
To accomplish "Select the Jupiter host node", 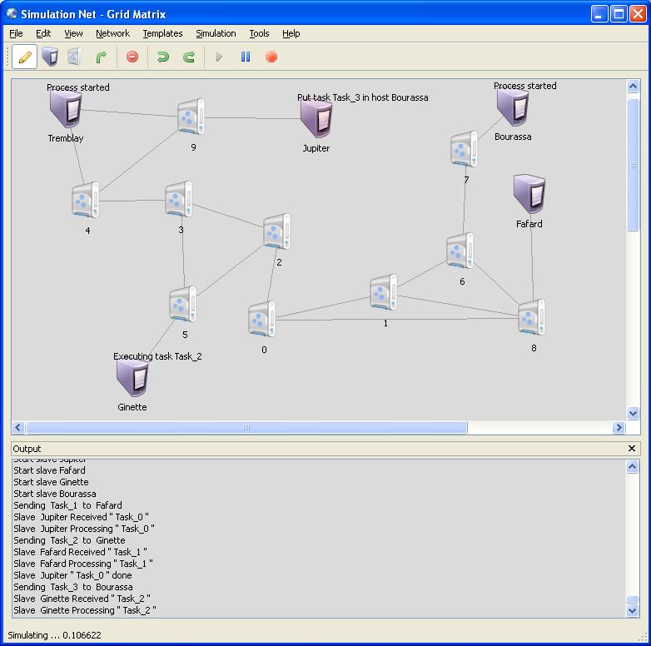I will click(x=316, y=119).
